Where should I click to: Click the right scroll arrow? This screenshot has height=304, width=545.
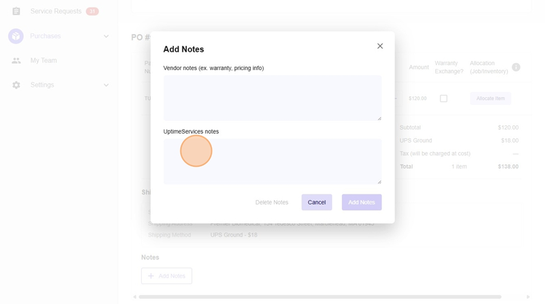[529, 297]
